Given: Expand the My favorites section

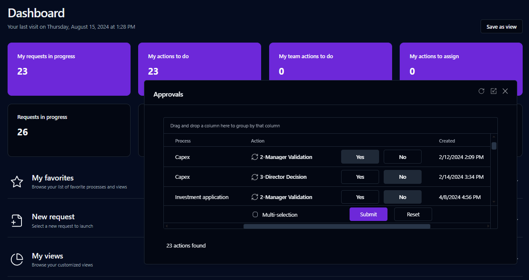Looking at the screenshot, I should coord(518,180).
